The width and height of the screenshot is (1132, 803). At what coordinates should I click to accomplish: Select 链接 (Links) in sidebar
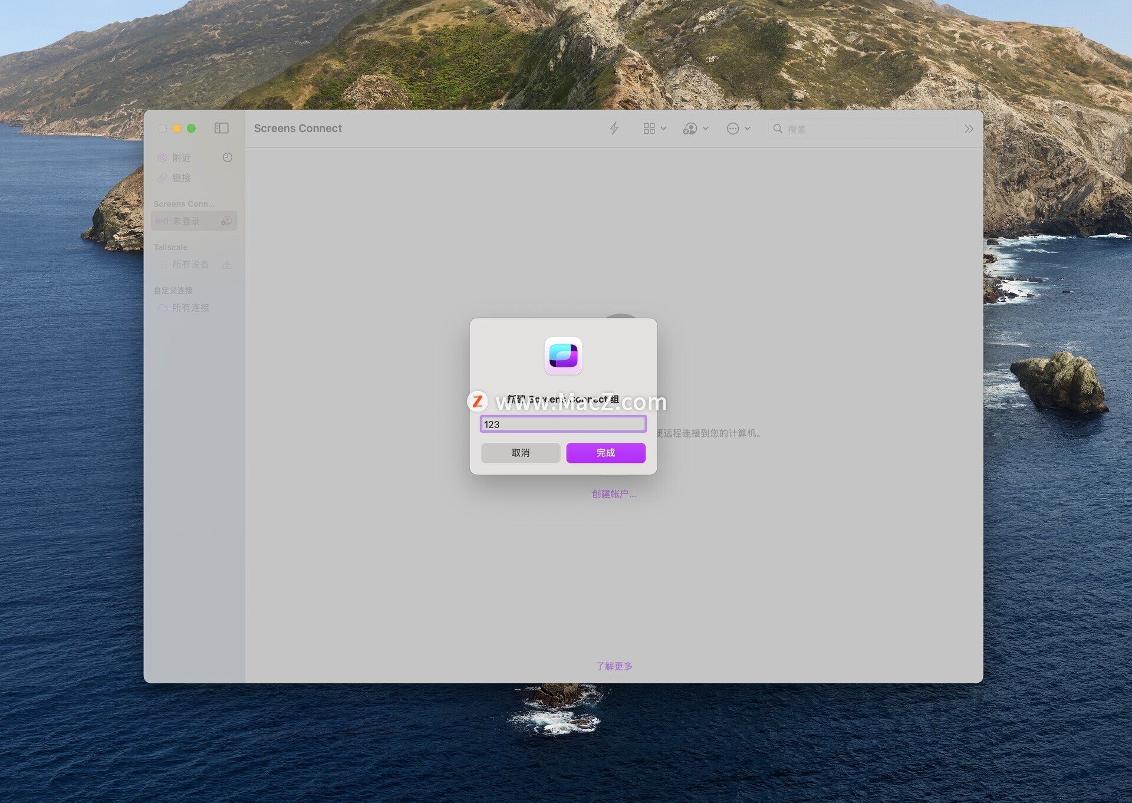point(181,177)
